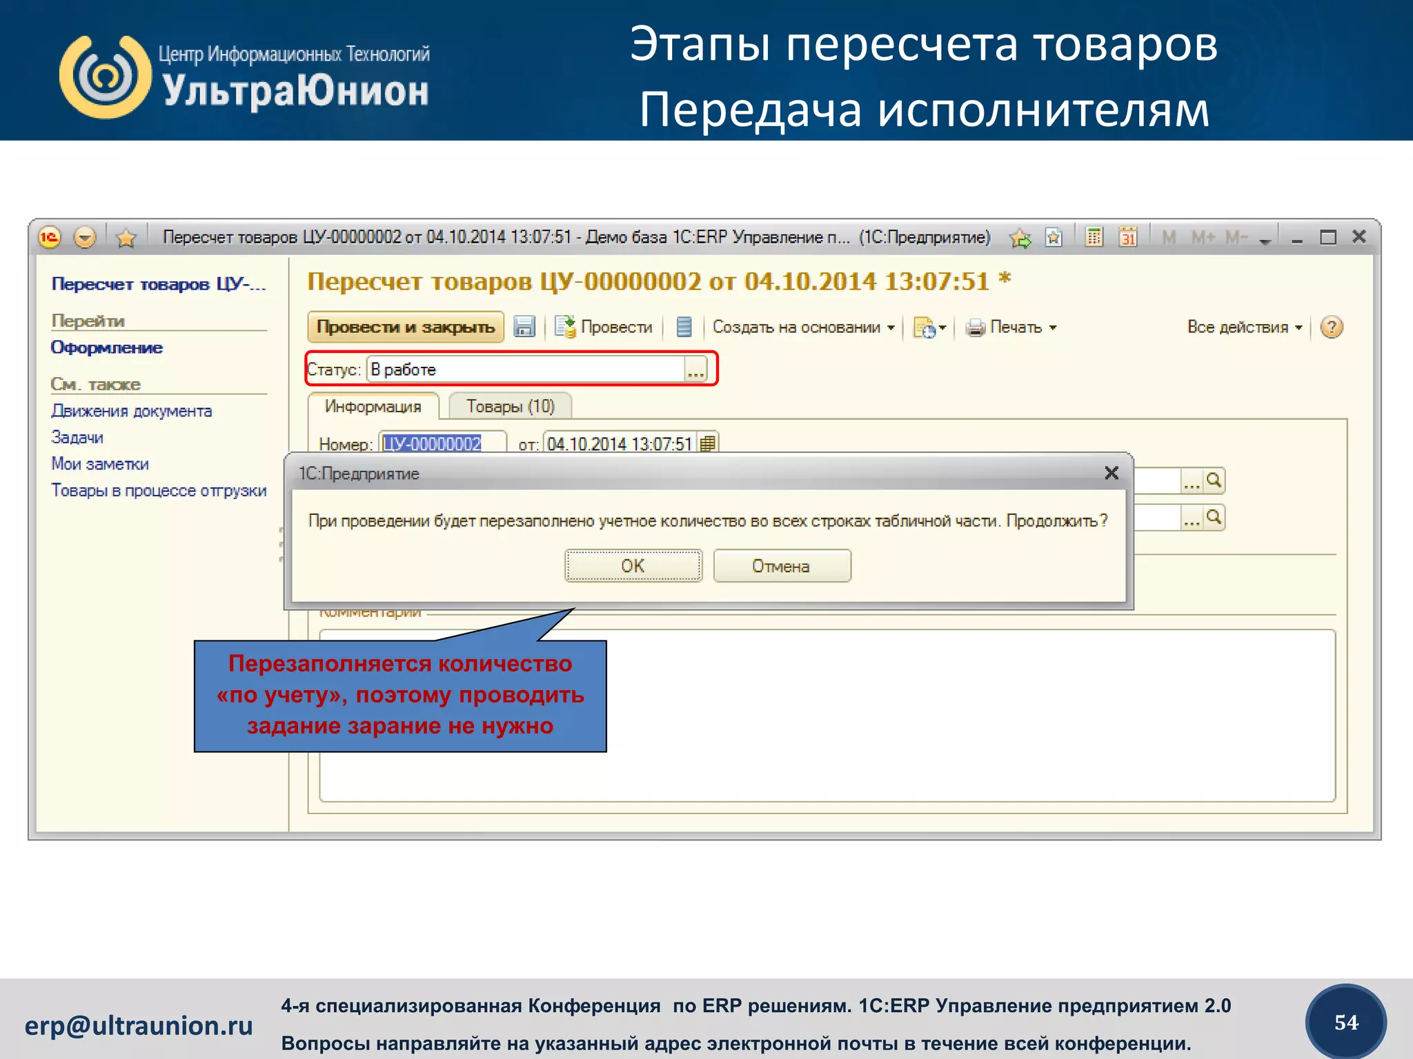1413x1059 pixels.
Task: Click Провести и закрыть button
Action: click(406, 327)
